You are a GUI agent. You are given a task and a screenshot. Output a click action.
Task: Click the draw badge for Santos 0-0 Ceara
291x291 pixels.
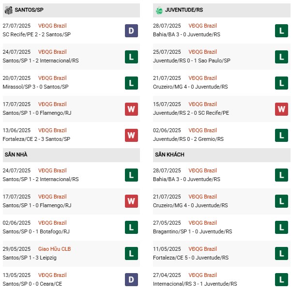pyautogui.click(x=131, y=280)
